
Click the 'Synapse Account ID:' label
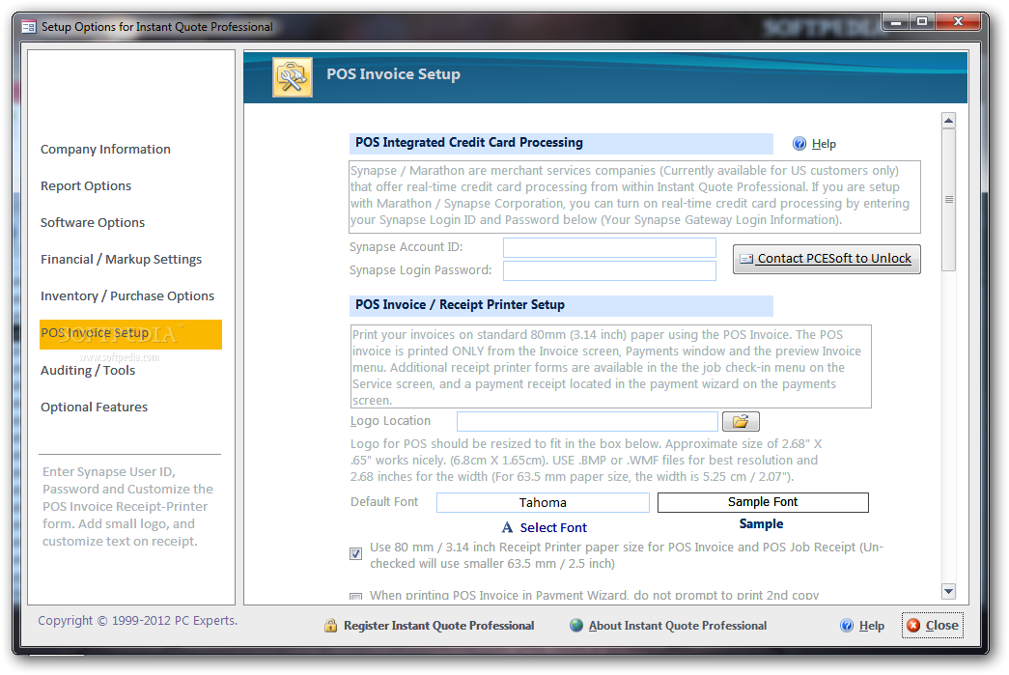point(406,247)
